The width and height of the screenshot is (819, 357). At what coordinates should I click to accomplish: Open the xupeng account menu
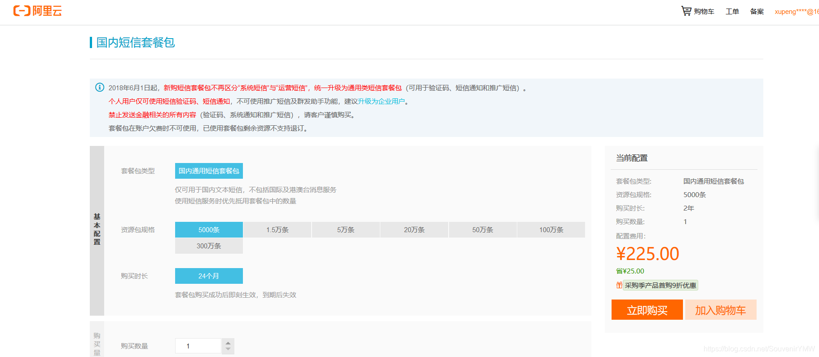(x=797, y=11)
